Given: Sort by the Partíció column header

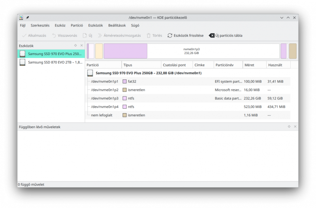Looking at the screenshot, I should coord(103,65).
